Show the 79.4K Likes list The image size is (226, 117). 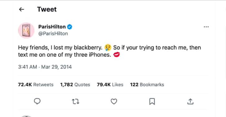click(110, 84)
